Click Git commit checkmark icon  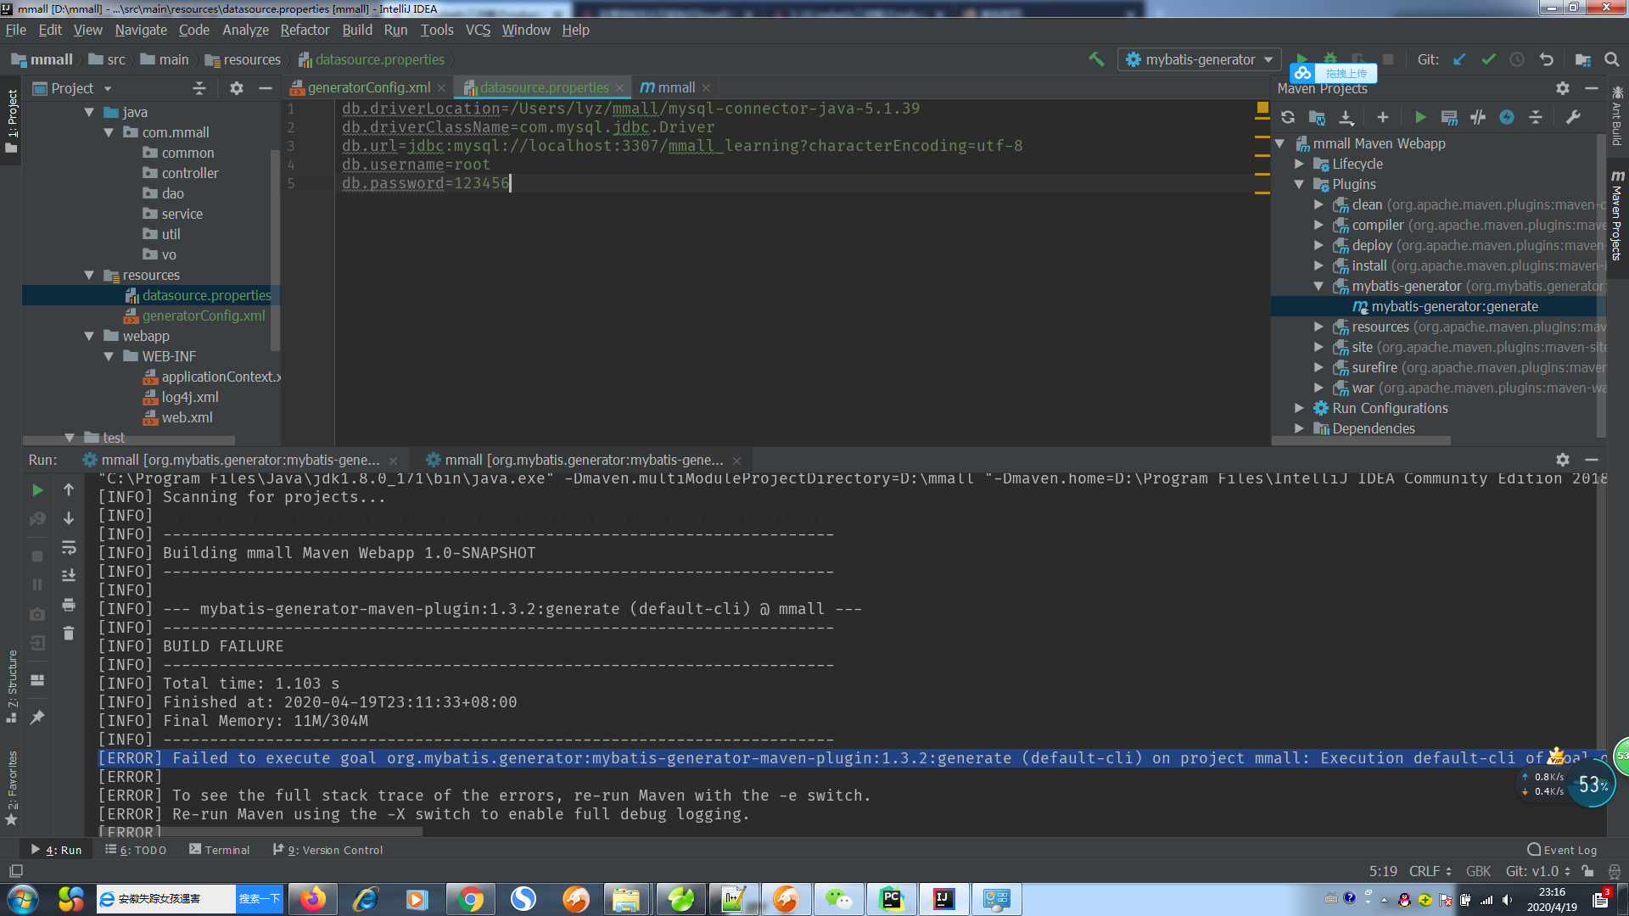pyautogui.click(x=1488, y=59)
